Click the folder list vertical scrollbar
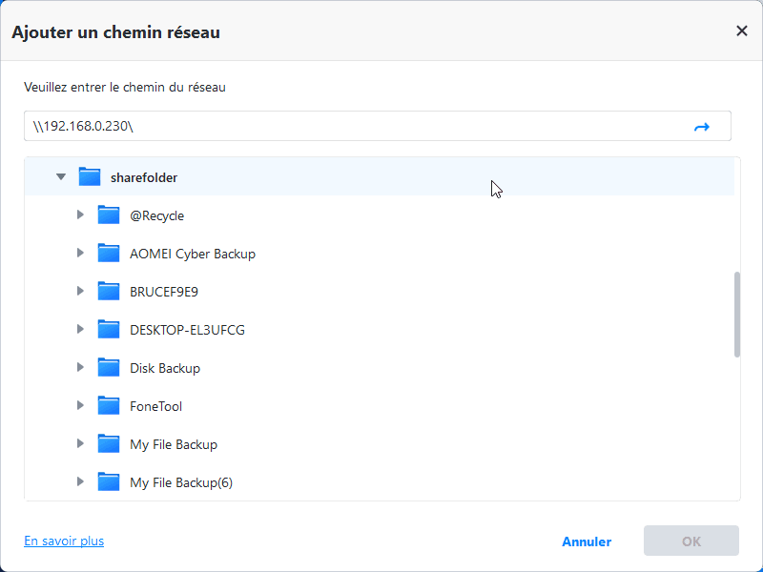 click(736, 315)
